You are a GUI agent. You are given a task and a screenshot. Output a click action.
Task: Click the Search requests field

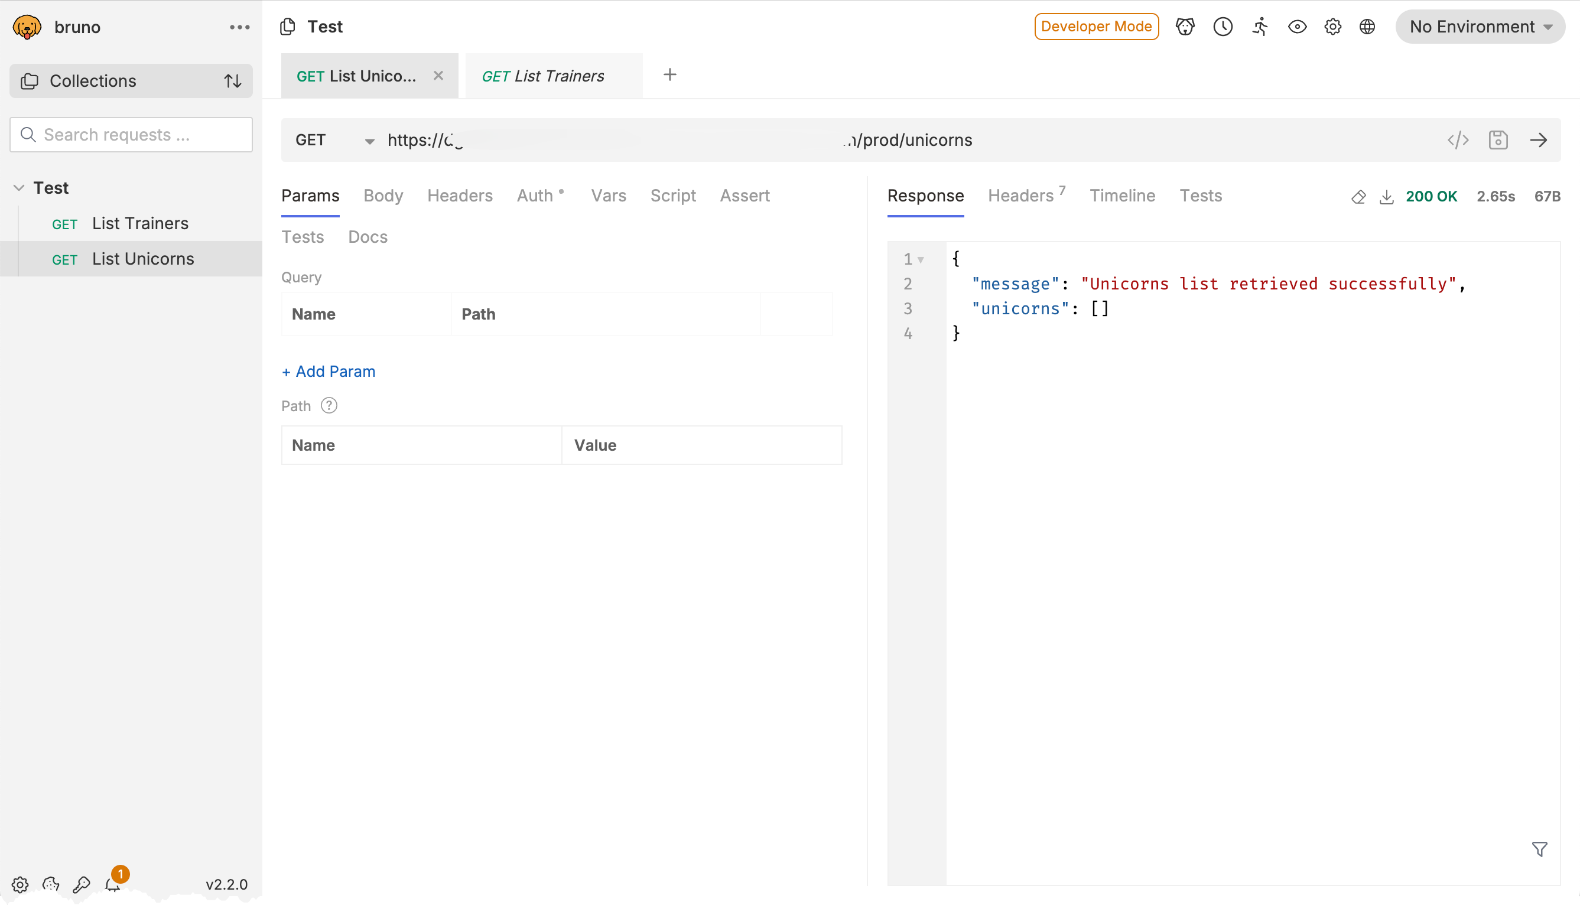(x=131, y=134)
